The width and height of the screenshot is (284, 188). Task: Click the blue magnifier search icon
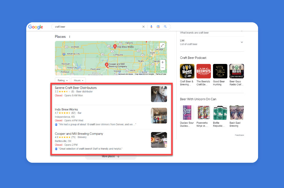(165, 27)
